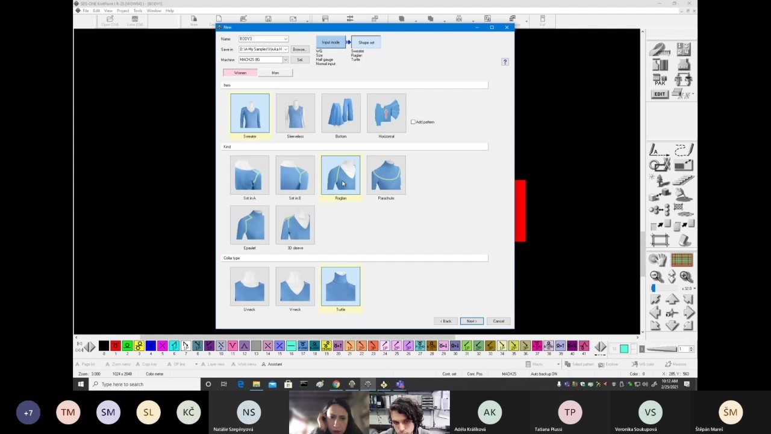The height and width of the screenshot is (434, 771).
Task: Expand the Name dropdown
Action: pyautogui.click(x=286, y=39)
